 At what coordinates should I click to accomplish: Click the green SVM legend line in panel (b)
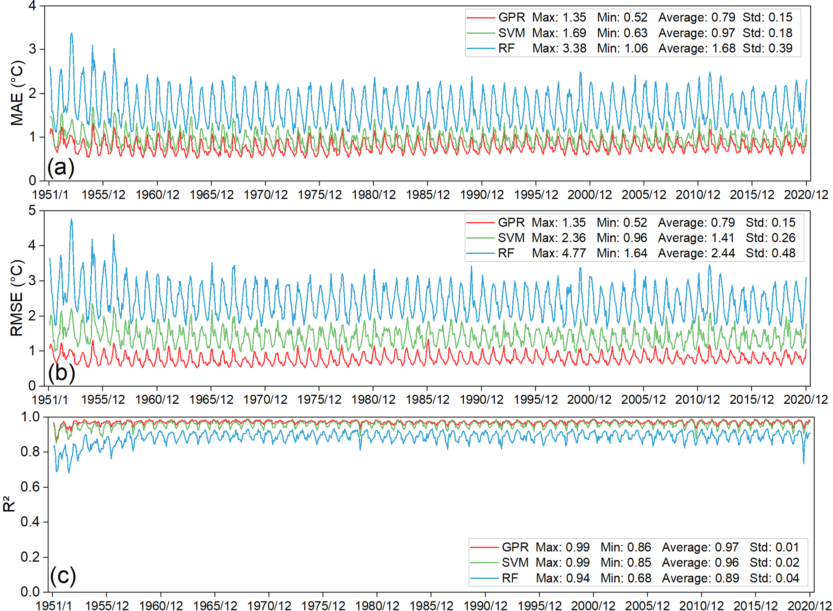coord(480,238)
